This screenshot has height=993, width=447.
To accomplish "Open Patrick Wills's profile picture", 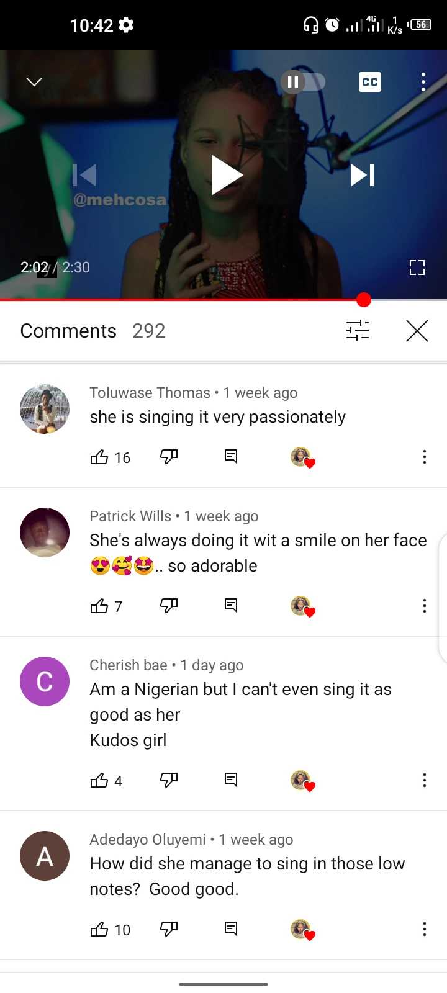I will 45,532.
